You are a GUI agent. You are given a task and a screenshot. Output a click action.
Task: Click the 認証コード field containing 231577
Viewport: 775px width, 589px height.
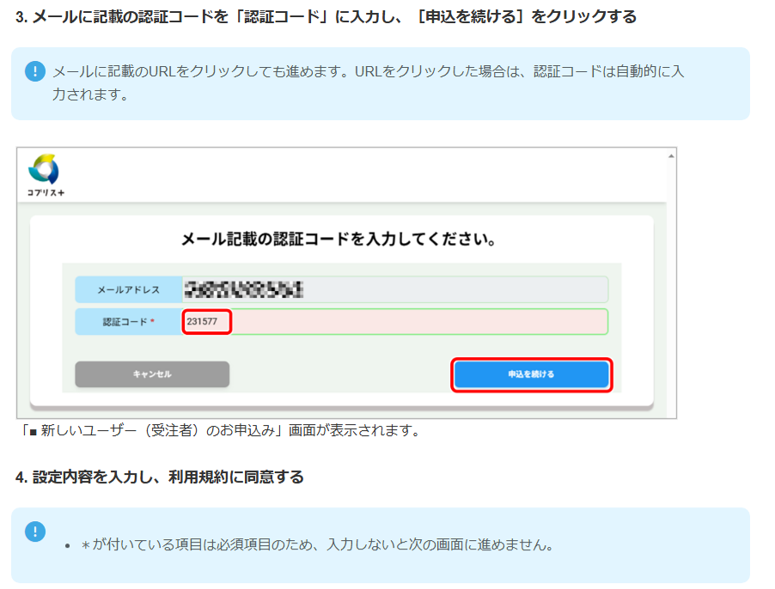coord(394,322)
